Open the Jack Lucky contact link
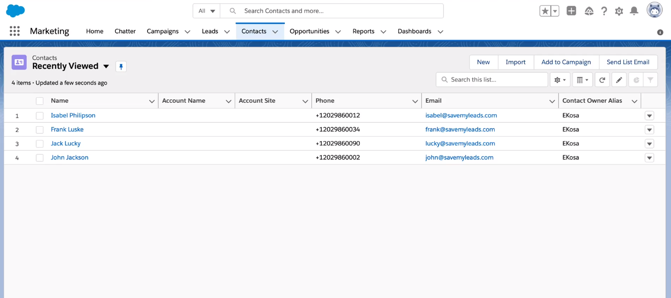This screenshot has height=298, width=671. coord(66,143)
